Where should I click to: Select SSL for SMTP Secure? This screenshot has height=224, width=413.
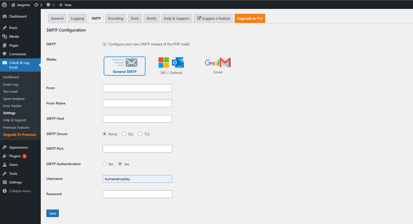[x=124, y=134]
